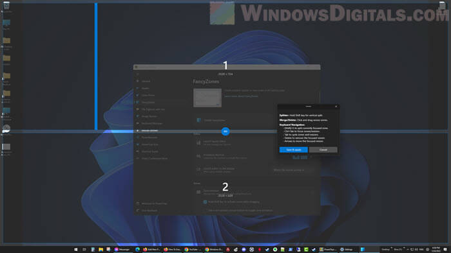Viewport: 451px width, 253px height.
Task: Toggle Hold Shift key to activate zones checkbox
Action: pos(205,202)
